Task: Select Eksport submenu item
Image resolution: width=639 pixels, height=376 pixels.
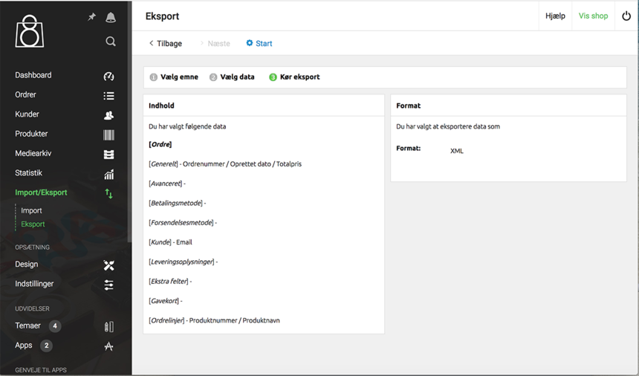Action: tap(33, 224)
